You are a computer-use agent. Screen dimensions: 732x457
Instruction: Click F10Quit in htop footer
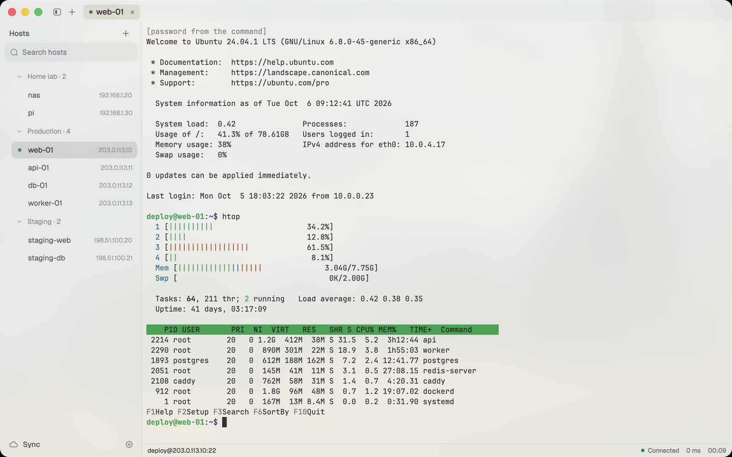tap(309, 412)
